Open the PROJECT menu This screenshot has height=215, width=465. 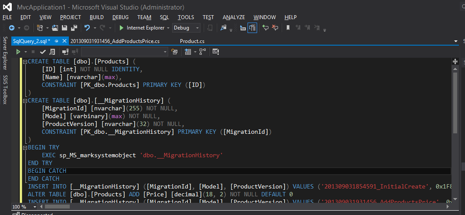tap(70, 17)
